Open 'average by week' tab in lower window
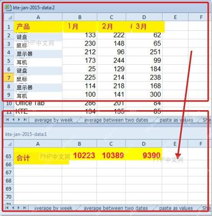The width and height of the screenshot is (212, 216). 53,208
